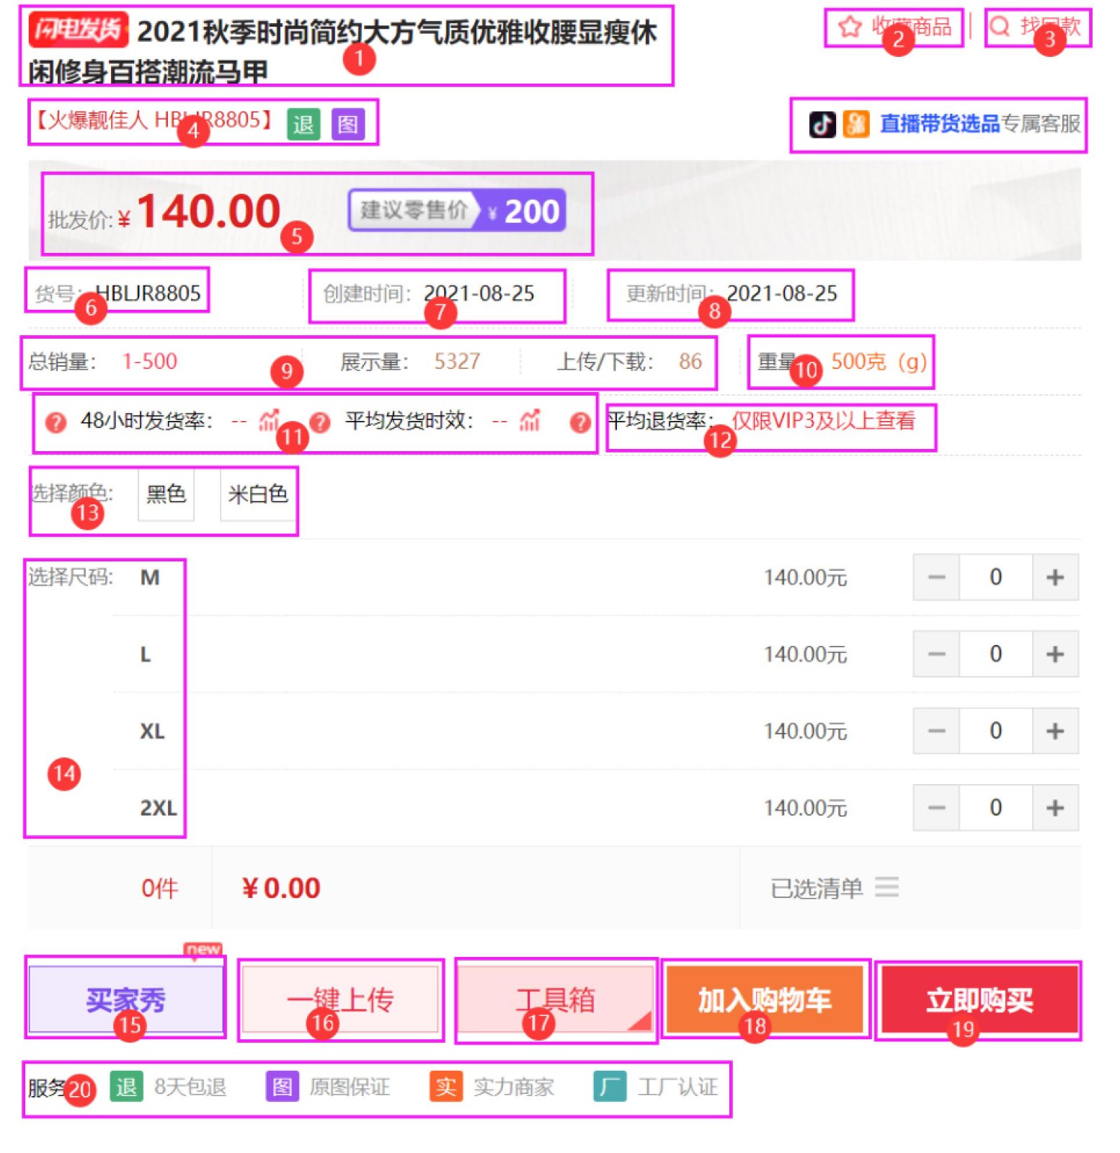Expand the 工具箱 toolbox menu

coord(556,999)
